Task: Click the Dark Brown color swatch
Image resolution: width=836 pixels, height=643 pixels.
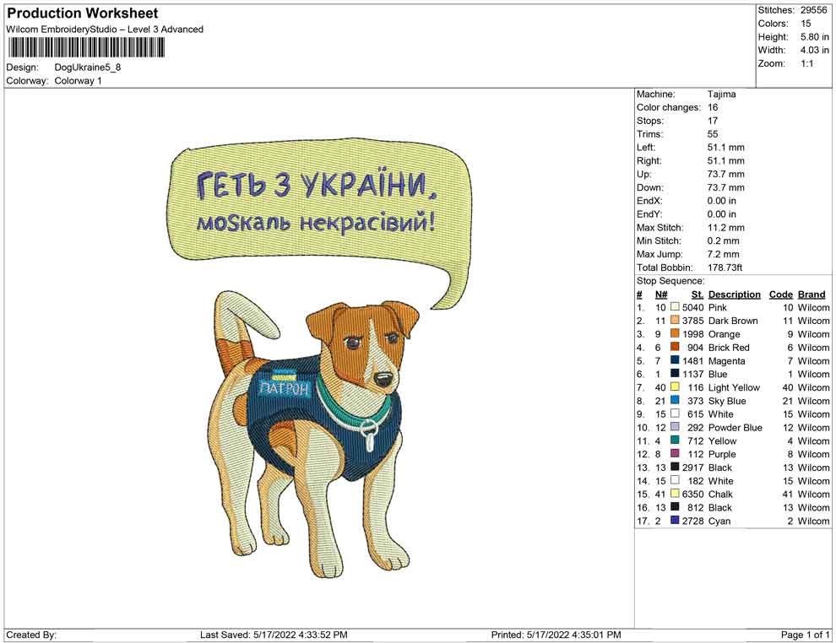Action: 675,320
